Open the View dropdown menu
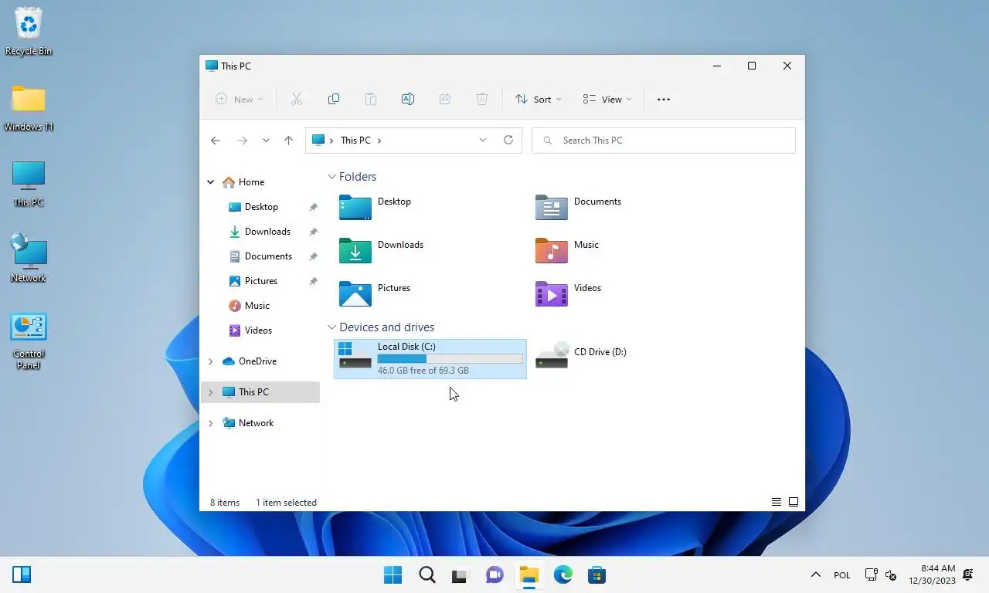 [x=607, y=99]
